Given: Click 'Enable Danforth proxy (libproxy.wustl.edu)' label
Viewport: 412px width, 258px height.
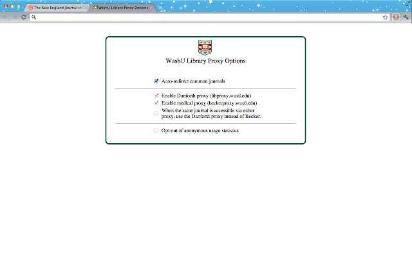Looking at the screenshot, I should 206,95.
